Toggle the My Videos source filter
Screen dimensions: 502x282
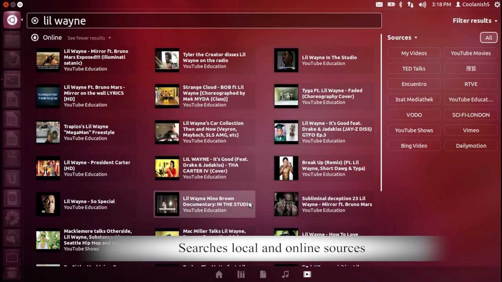(x=414, y=53)
